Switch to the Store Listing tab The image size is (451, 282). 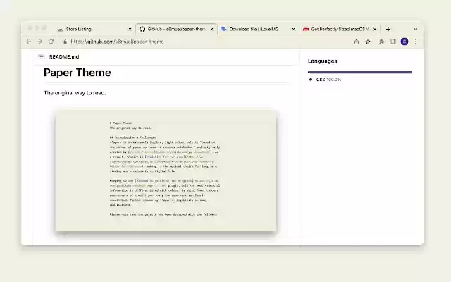(x=94, y=29)
